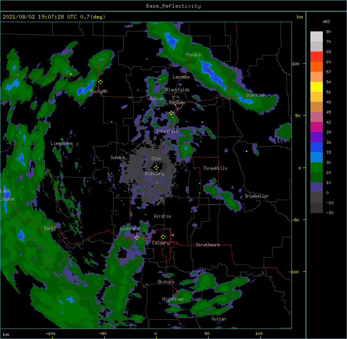Click the magenta 42 dBZ legend swatch
The height and width of the screenshot is (339, 347).
point(316,127)
